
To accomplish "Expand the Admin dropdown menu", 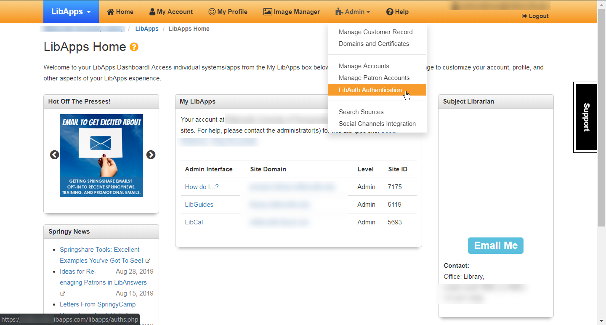I will [353, 11].
